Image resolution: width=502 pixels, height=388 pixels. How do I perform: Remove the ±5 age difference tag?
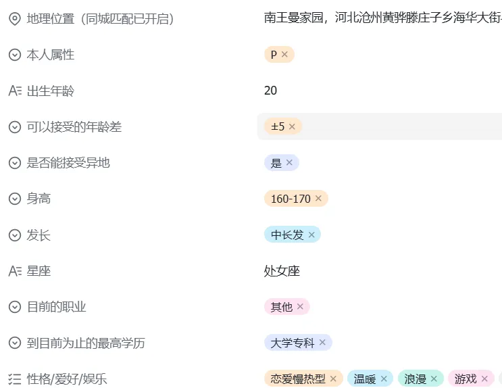tap(292, 126)
